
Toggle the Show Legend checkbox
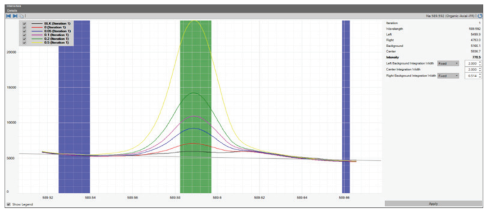[x=9, y=204]
